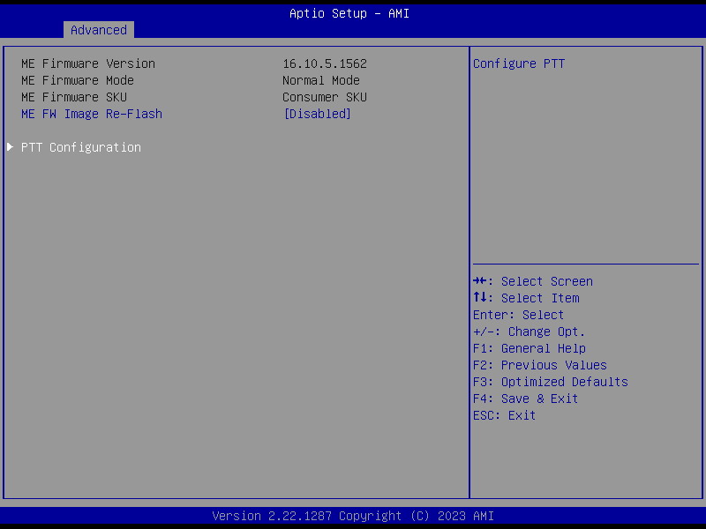
Task: Click the F3: Optimized Defaults hint
Action: (550, 382)
